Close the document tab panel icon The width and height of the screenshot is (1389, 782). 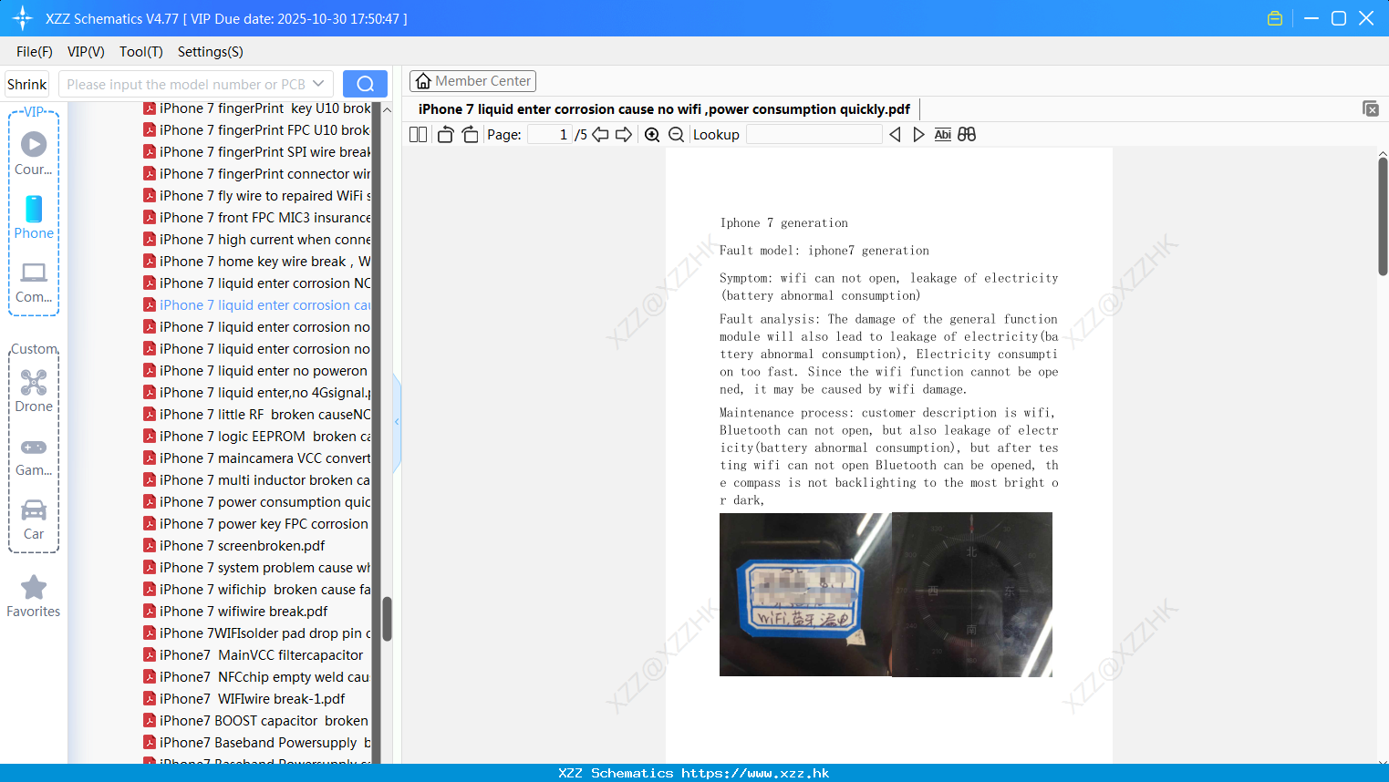pos(1370,108)
